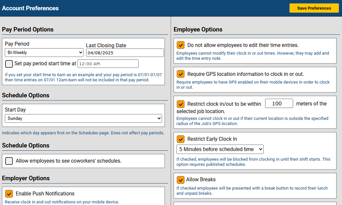Click help text about modifying clock times
Image resolution: width=342 pixels, height=205 pixels.
pyautogui.click(x=253, y=56)
